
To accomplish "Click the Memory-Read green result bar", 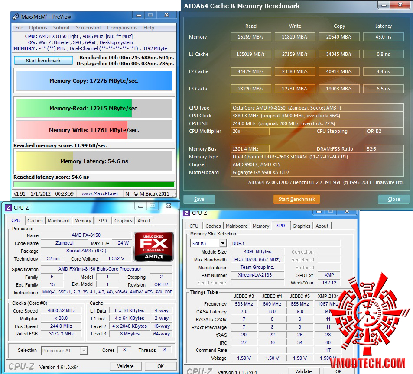I will pyautogui.click(x=94, y=108).
